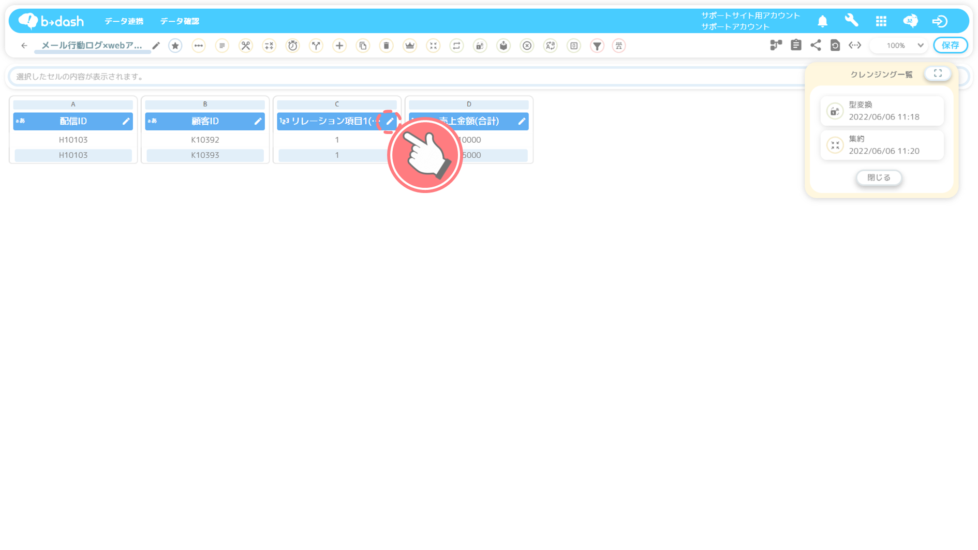978x550 pixels.
Task: Select the character replace Aa icon
Action: (x=551, y=46)
